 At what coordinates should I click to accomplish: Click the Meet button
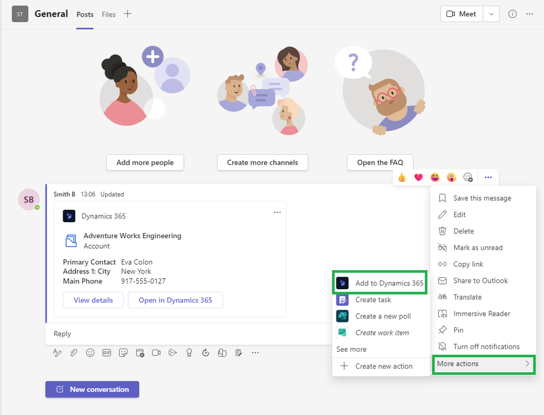point(461,14)
